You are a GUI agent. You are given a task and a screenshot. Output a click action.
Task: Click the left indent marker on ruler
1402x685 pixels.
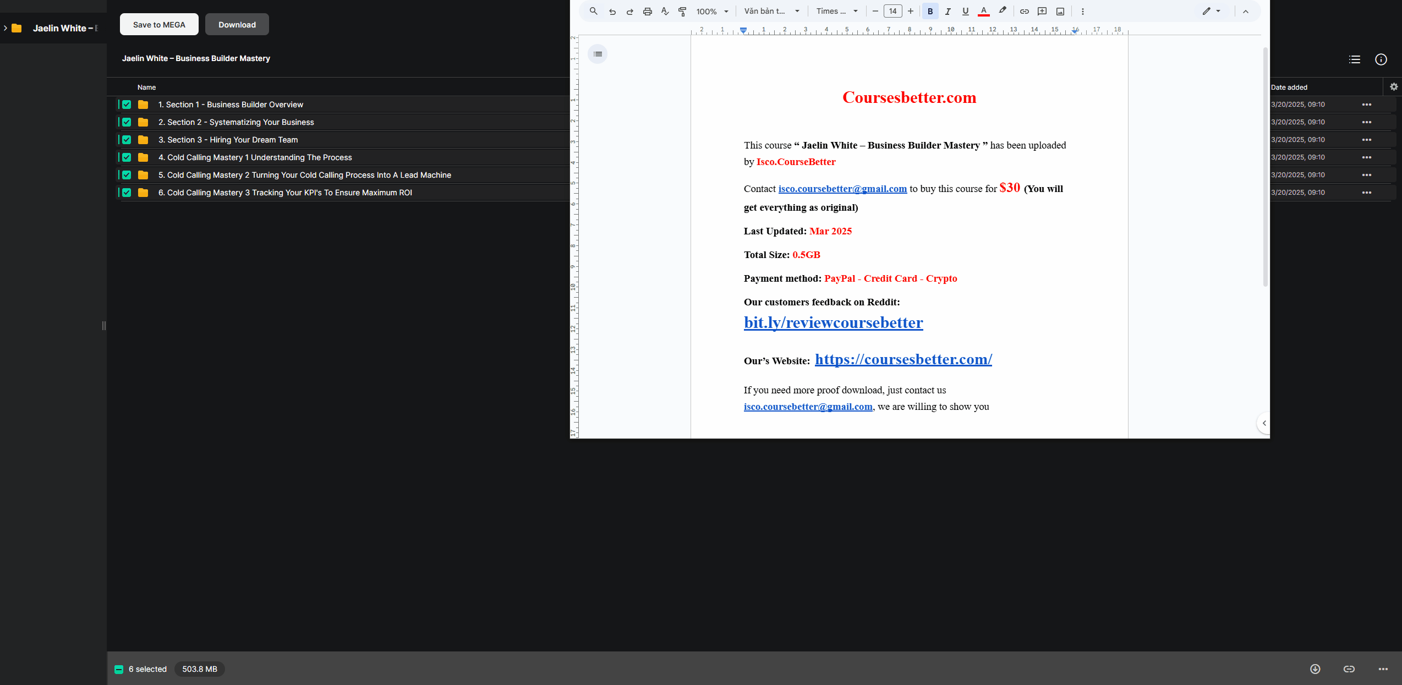(743, 30)
